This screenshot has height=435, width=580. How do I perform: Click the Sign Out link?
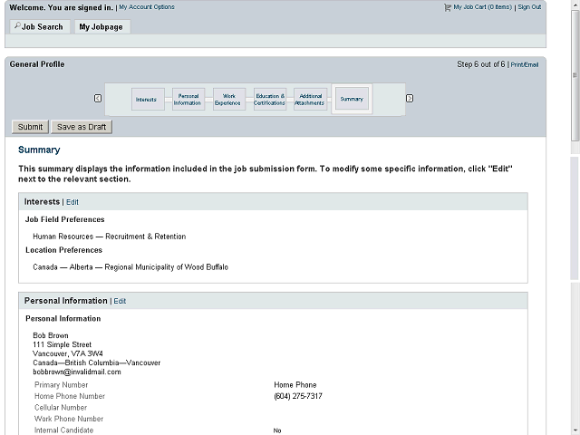[x=529, y=7]
